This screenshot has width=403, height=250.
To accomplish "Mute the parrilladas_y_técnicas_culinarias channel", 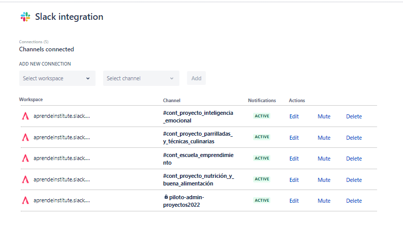I will tap(324, 138).
